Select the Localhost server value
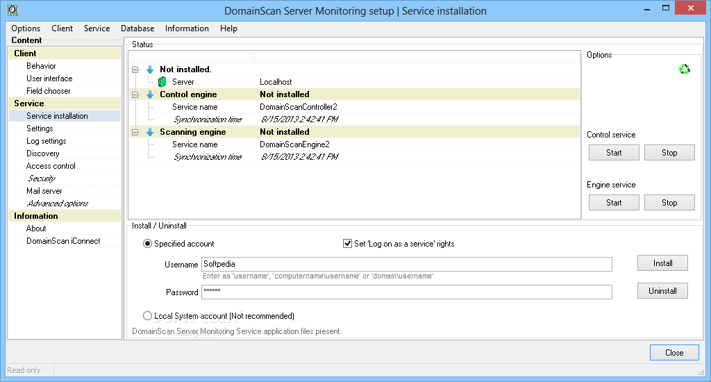Screen dimensions: 711x382 click(276, 82)
